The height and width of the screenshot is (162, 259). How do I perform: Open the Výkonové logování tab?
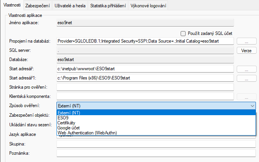click(148, 6)
